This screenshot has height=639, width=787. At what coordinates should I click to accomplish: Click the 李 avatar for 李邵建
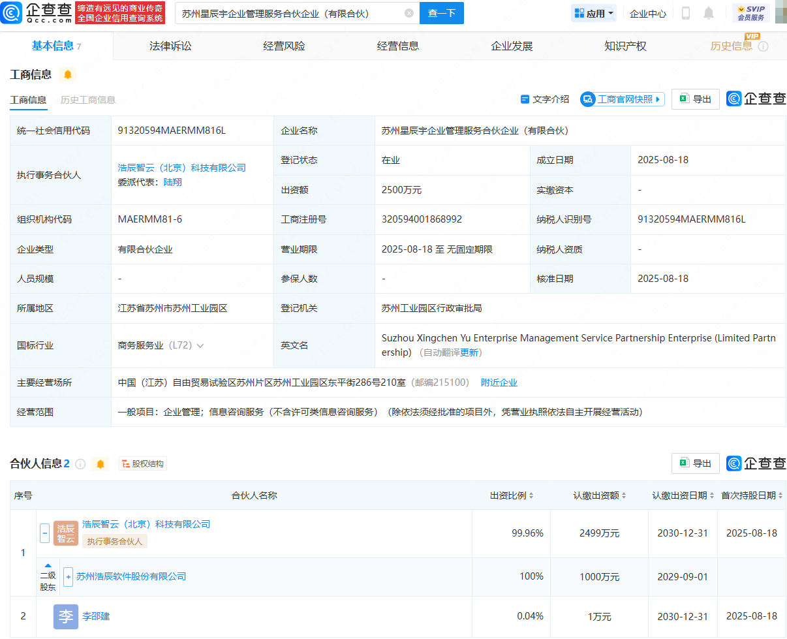66,616
